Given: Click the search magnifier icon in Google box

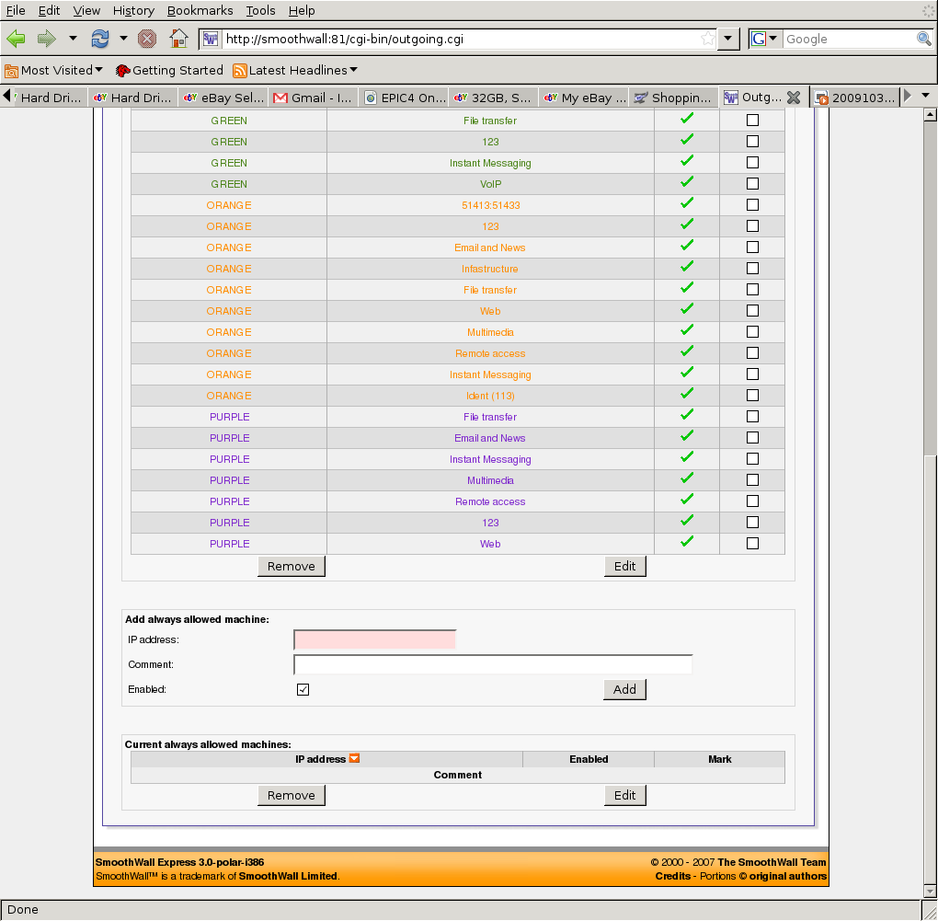Looking at the screenshot, I should [x=923, y=39].
